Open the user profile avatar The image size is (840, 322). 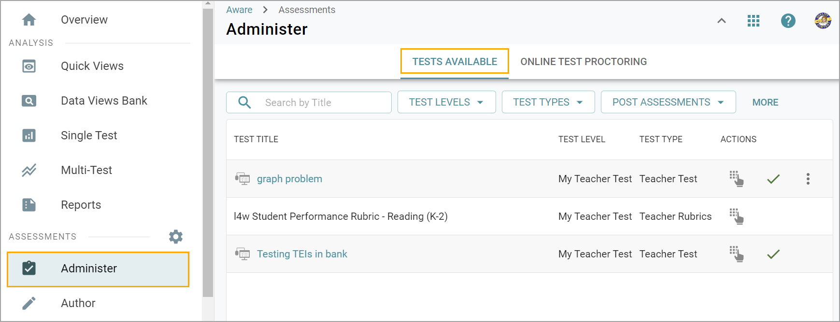823,21
